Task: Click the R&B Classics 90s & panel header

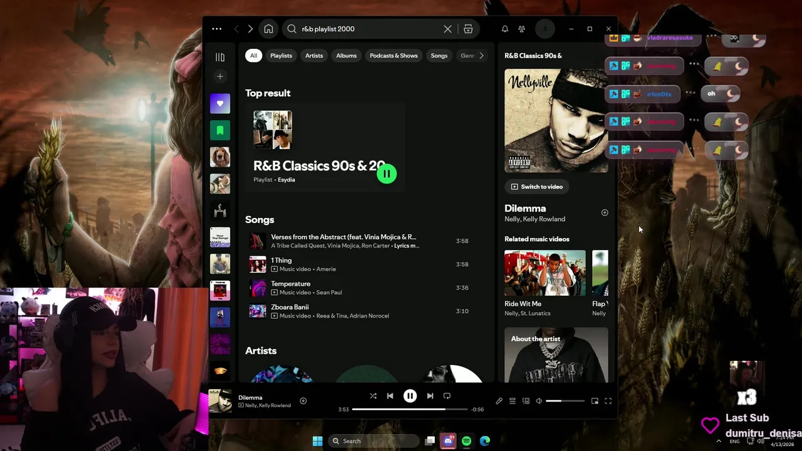Action: [533, 56]
